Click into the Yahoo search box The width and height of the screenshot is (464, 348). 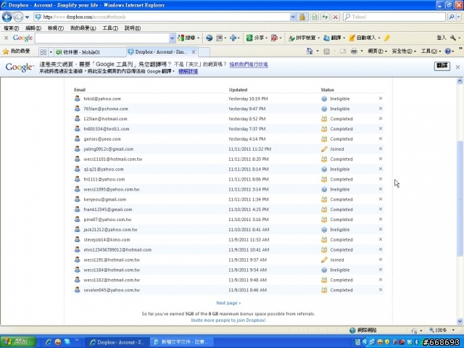click(397, 17)
